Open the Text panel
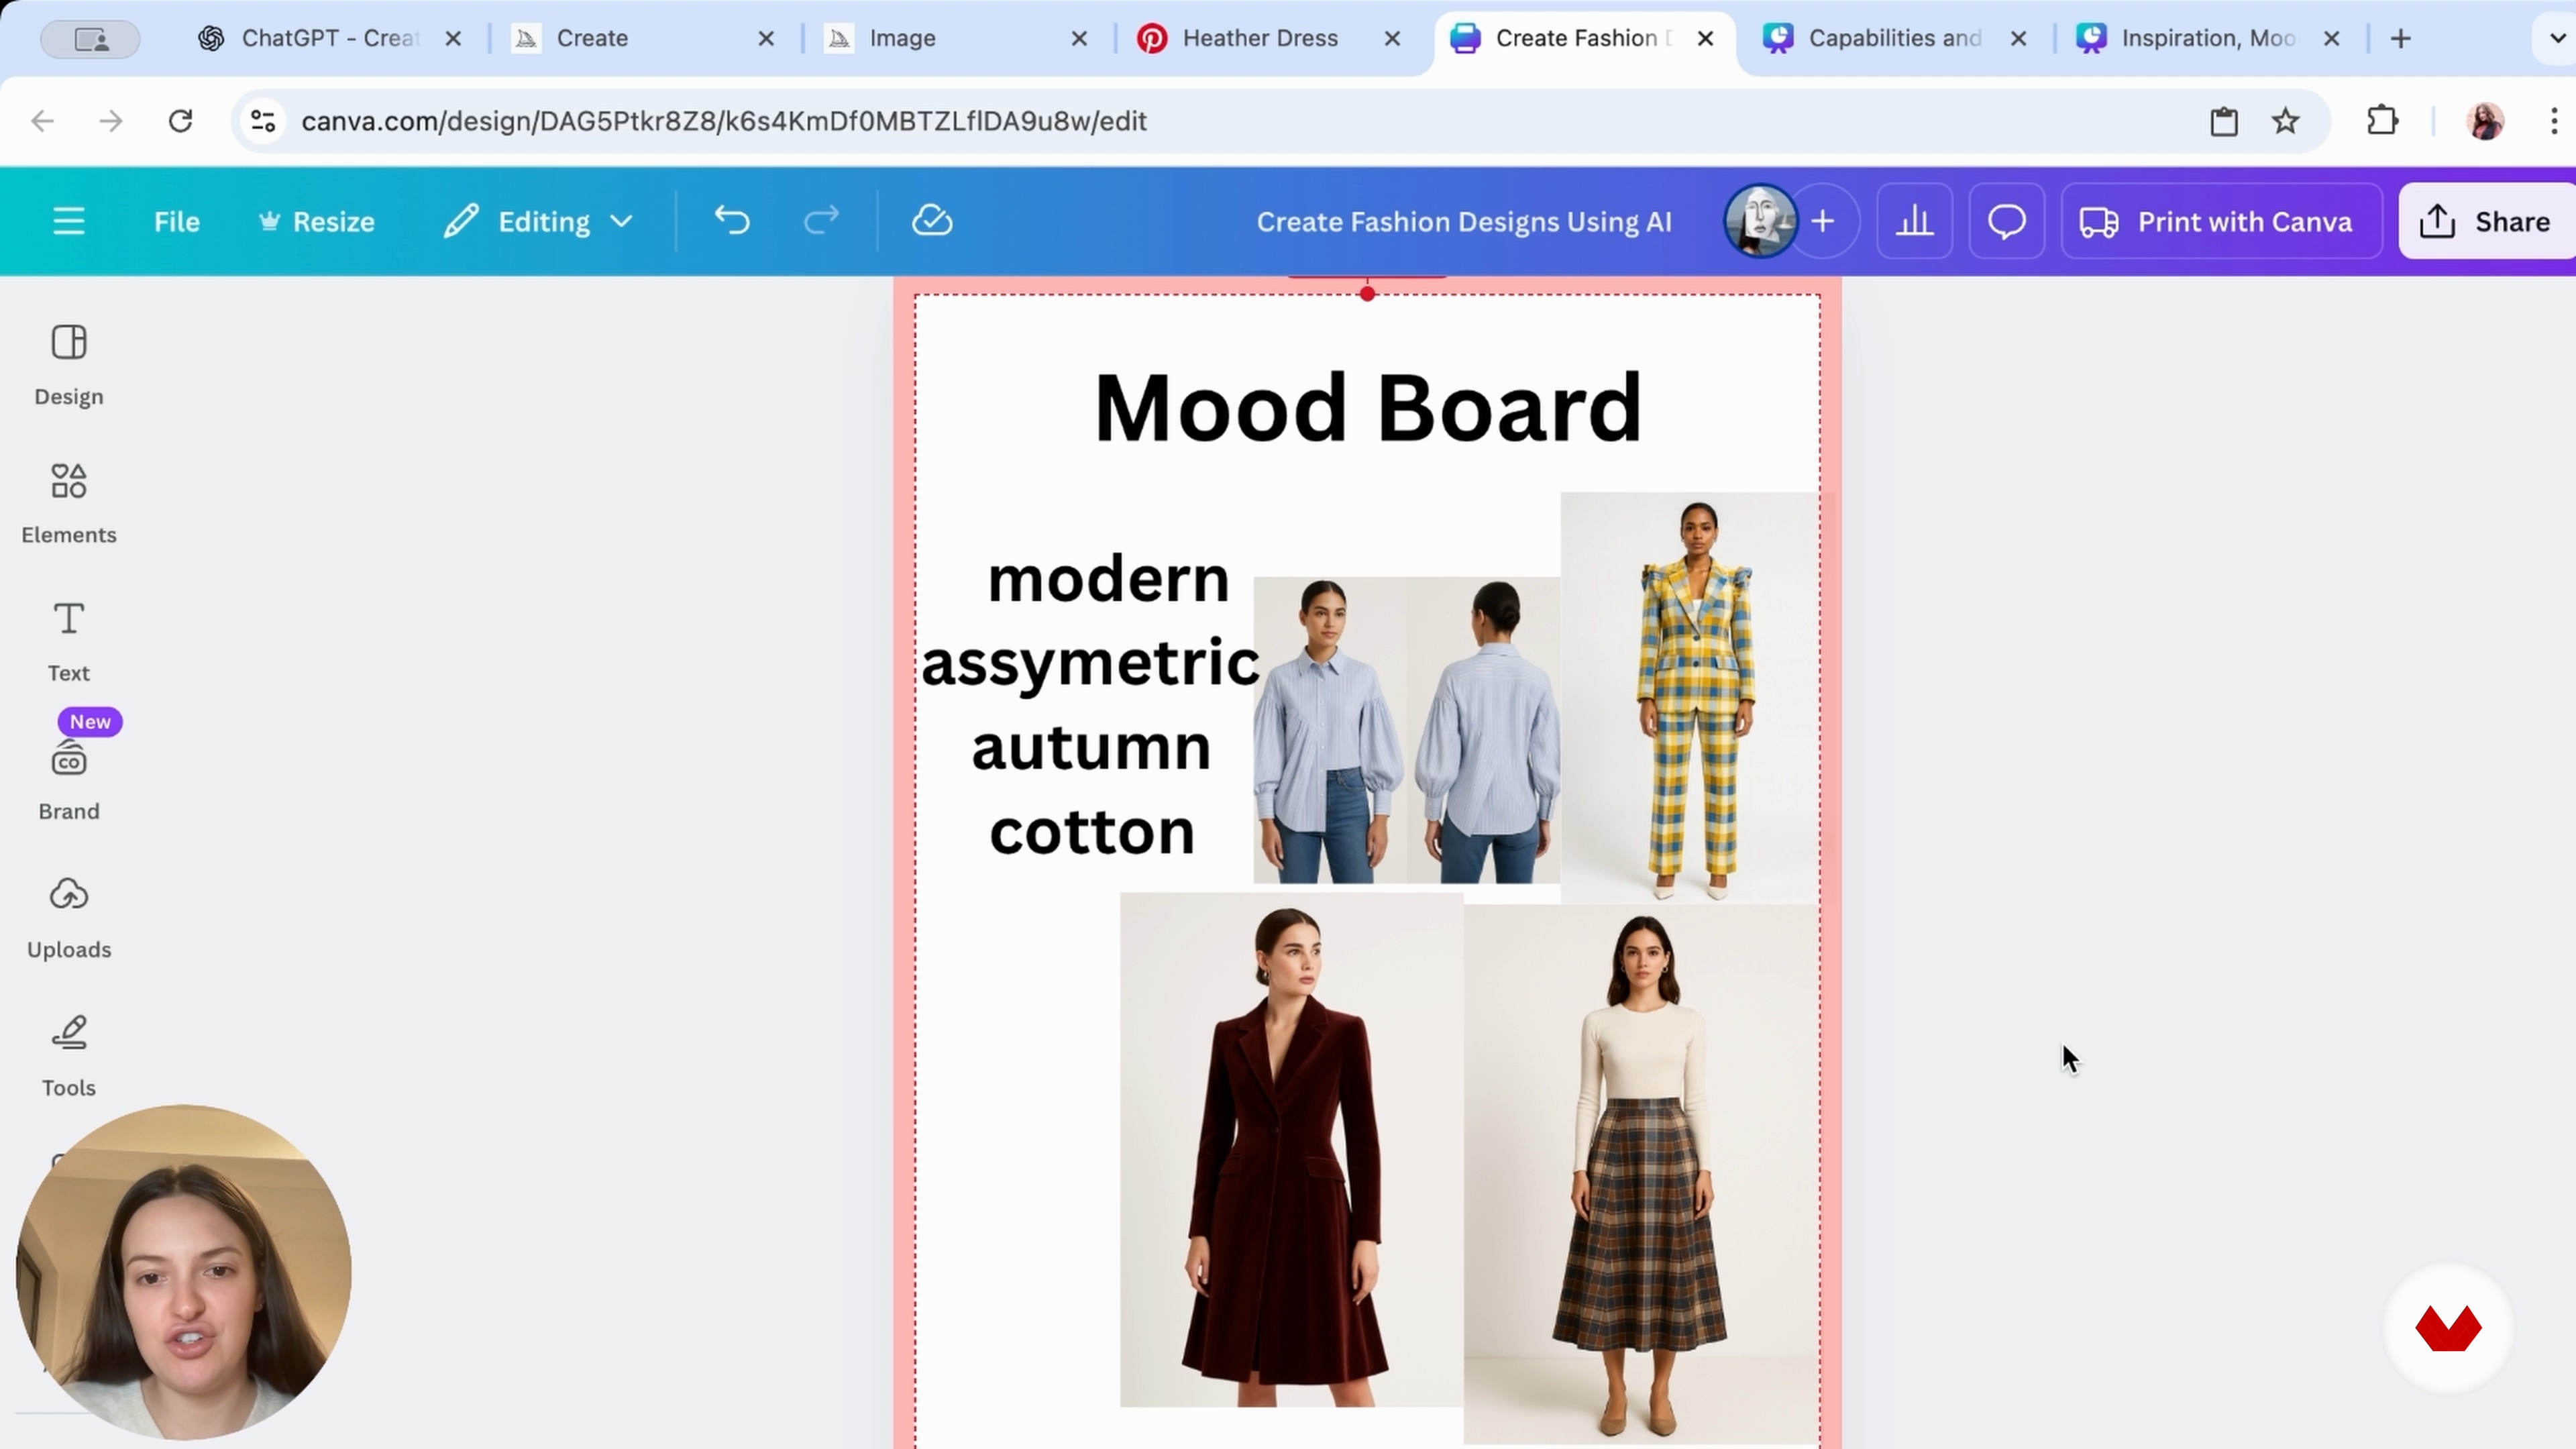This screenshot has height=1449, width=2576. (x=69, y=640)
